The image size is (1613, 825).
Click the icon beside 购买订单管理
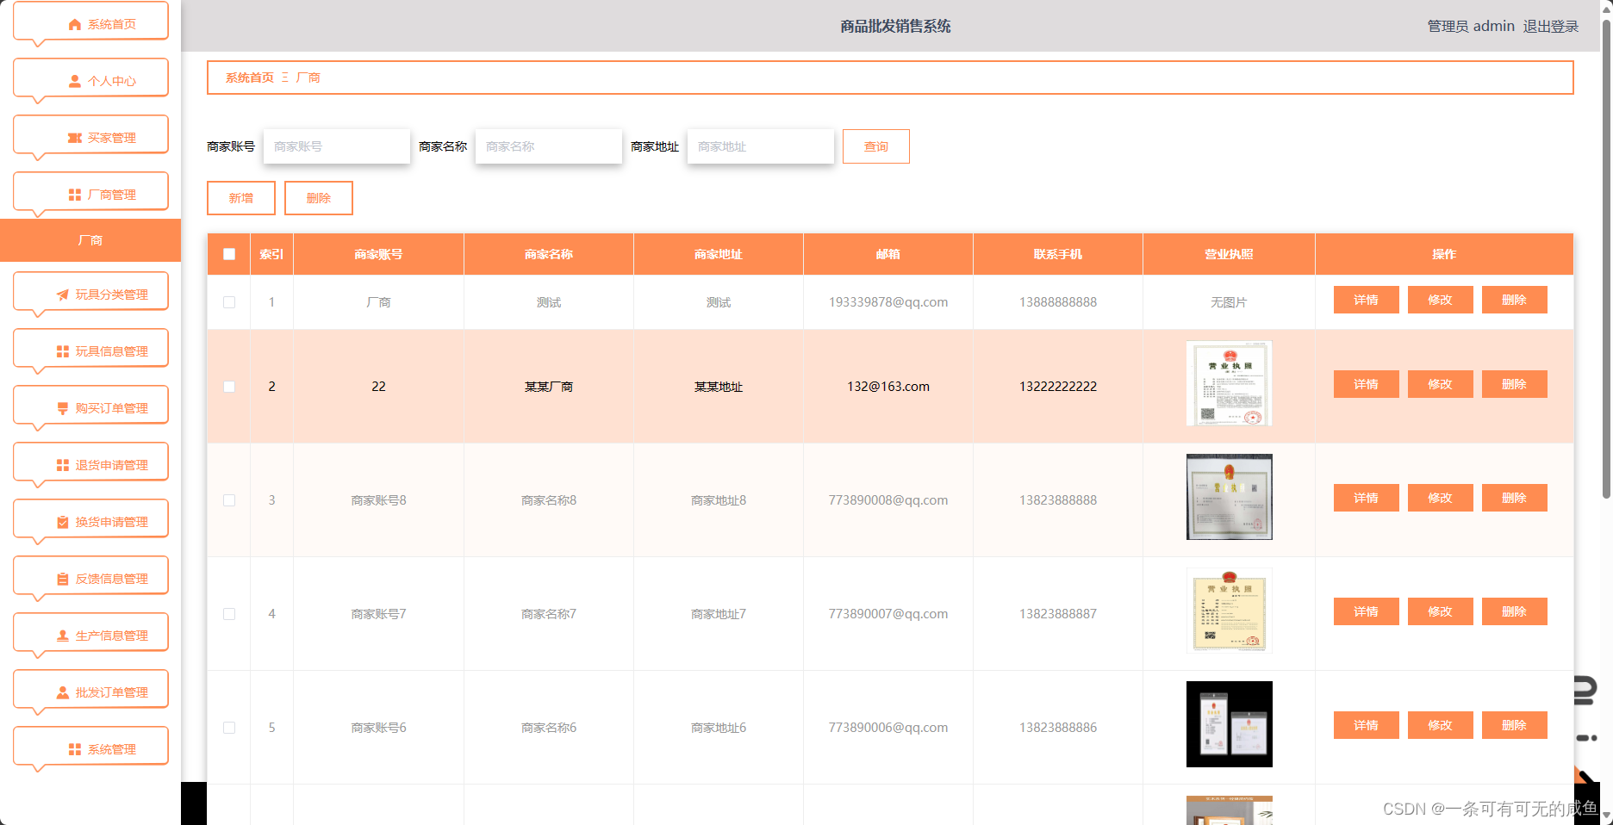click(63, 408)
